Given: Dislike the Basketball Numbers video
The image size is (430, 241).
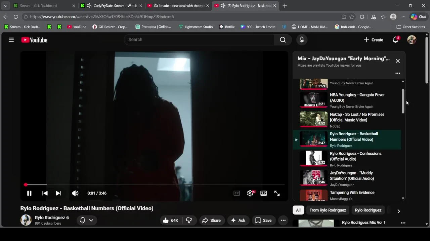Looking at the screenshot, I should pyautogui.click(x=189, y=220).
